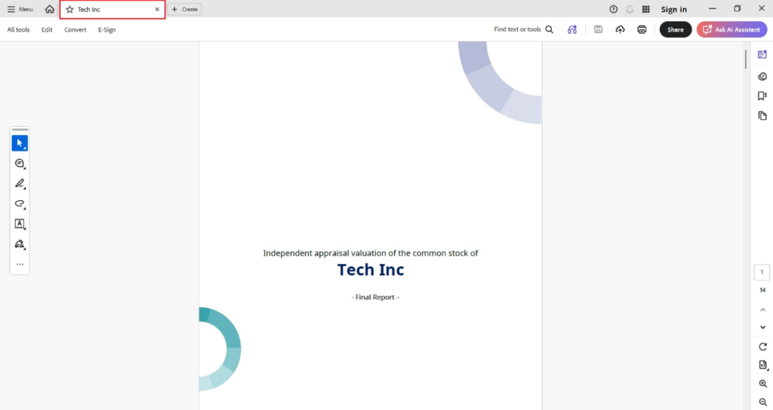The image size is (773, 410).
Task: Open the Help question mark icon
Action: [613, 9]
